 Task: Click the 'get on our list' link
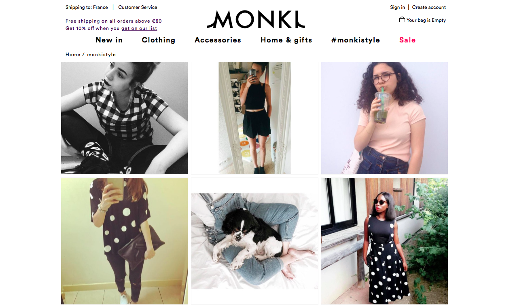click(139, 28)
